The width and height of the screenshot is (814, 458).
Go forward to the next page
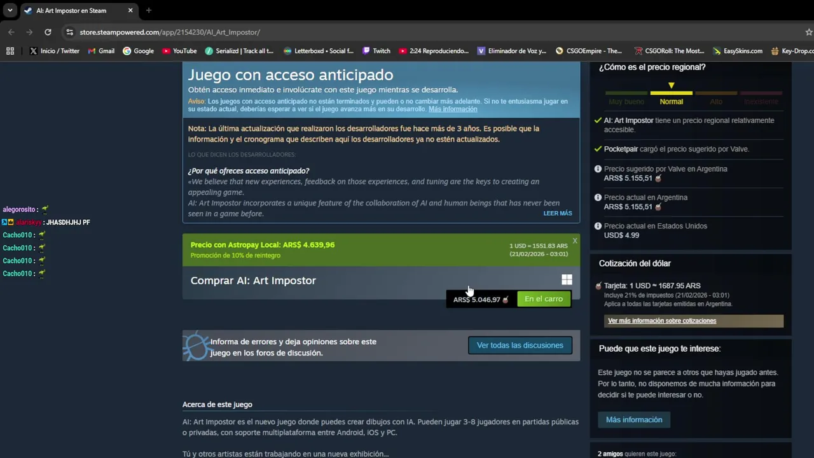click(x=29, y=32)
